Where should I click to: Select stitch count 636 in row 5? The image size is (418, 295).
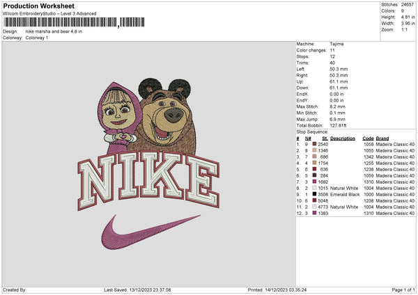[324, 169]
